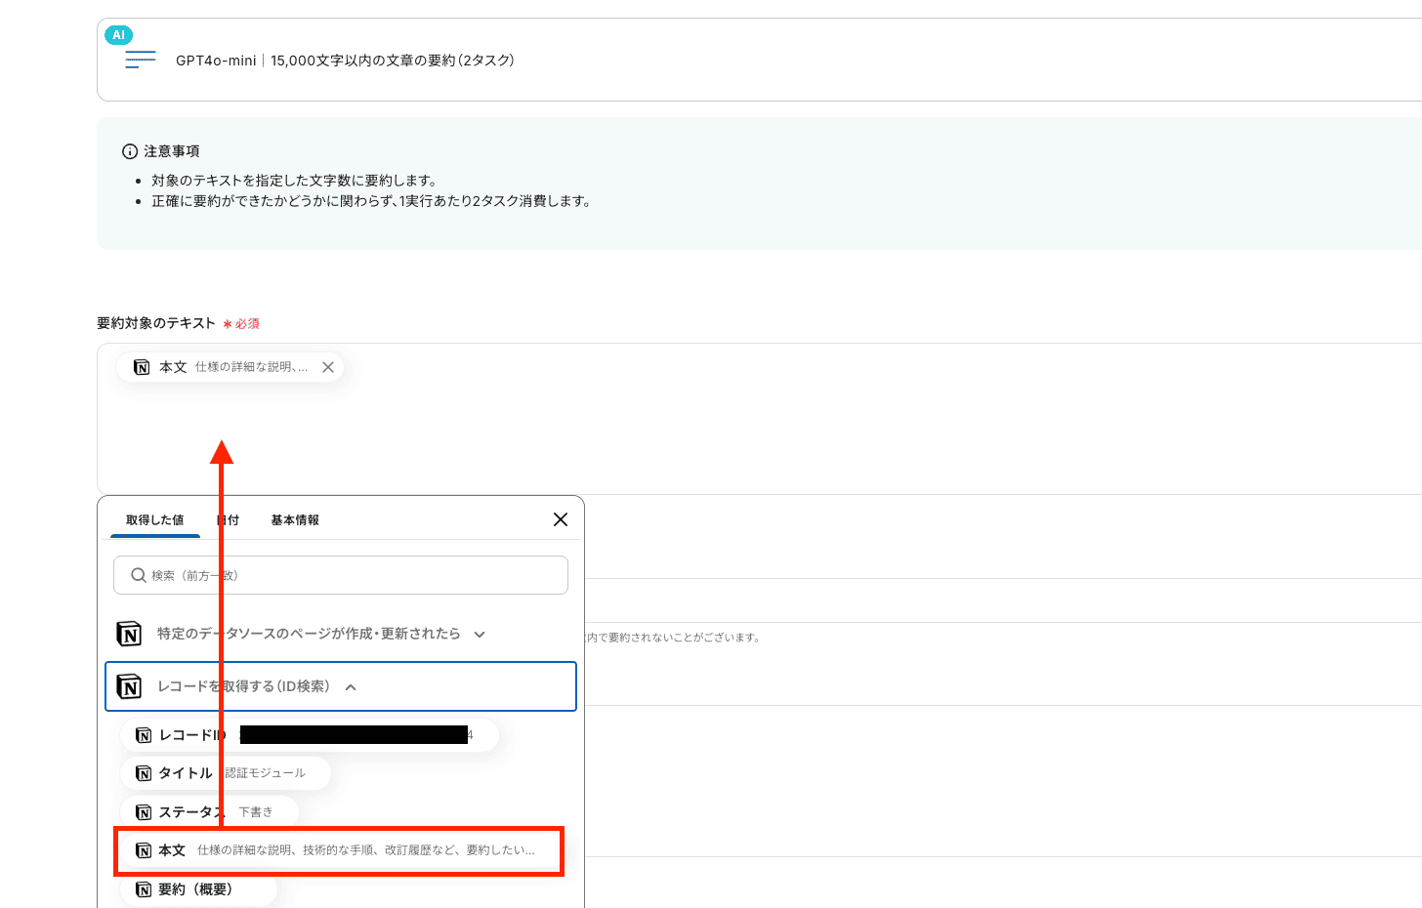
Task: Add the 要約(概要) value chip
Action: [197, 889]
